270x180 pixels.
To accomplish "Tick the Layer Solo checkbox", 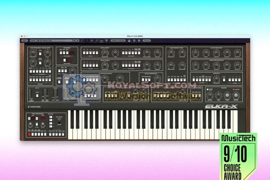I will pos(208,89).
